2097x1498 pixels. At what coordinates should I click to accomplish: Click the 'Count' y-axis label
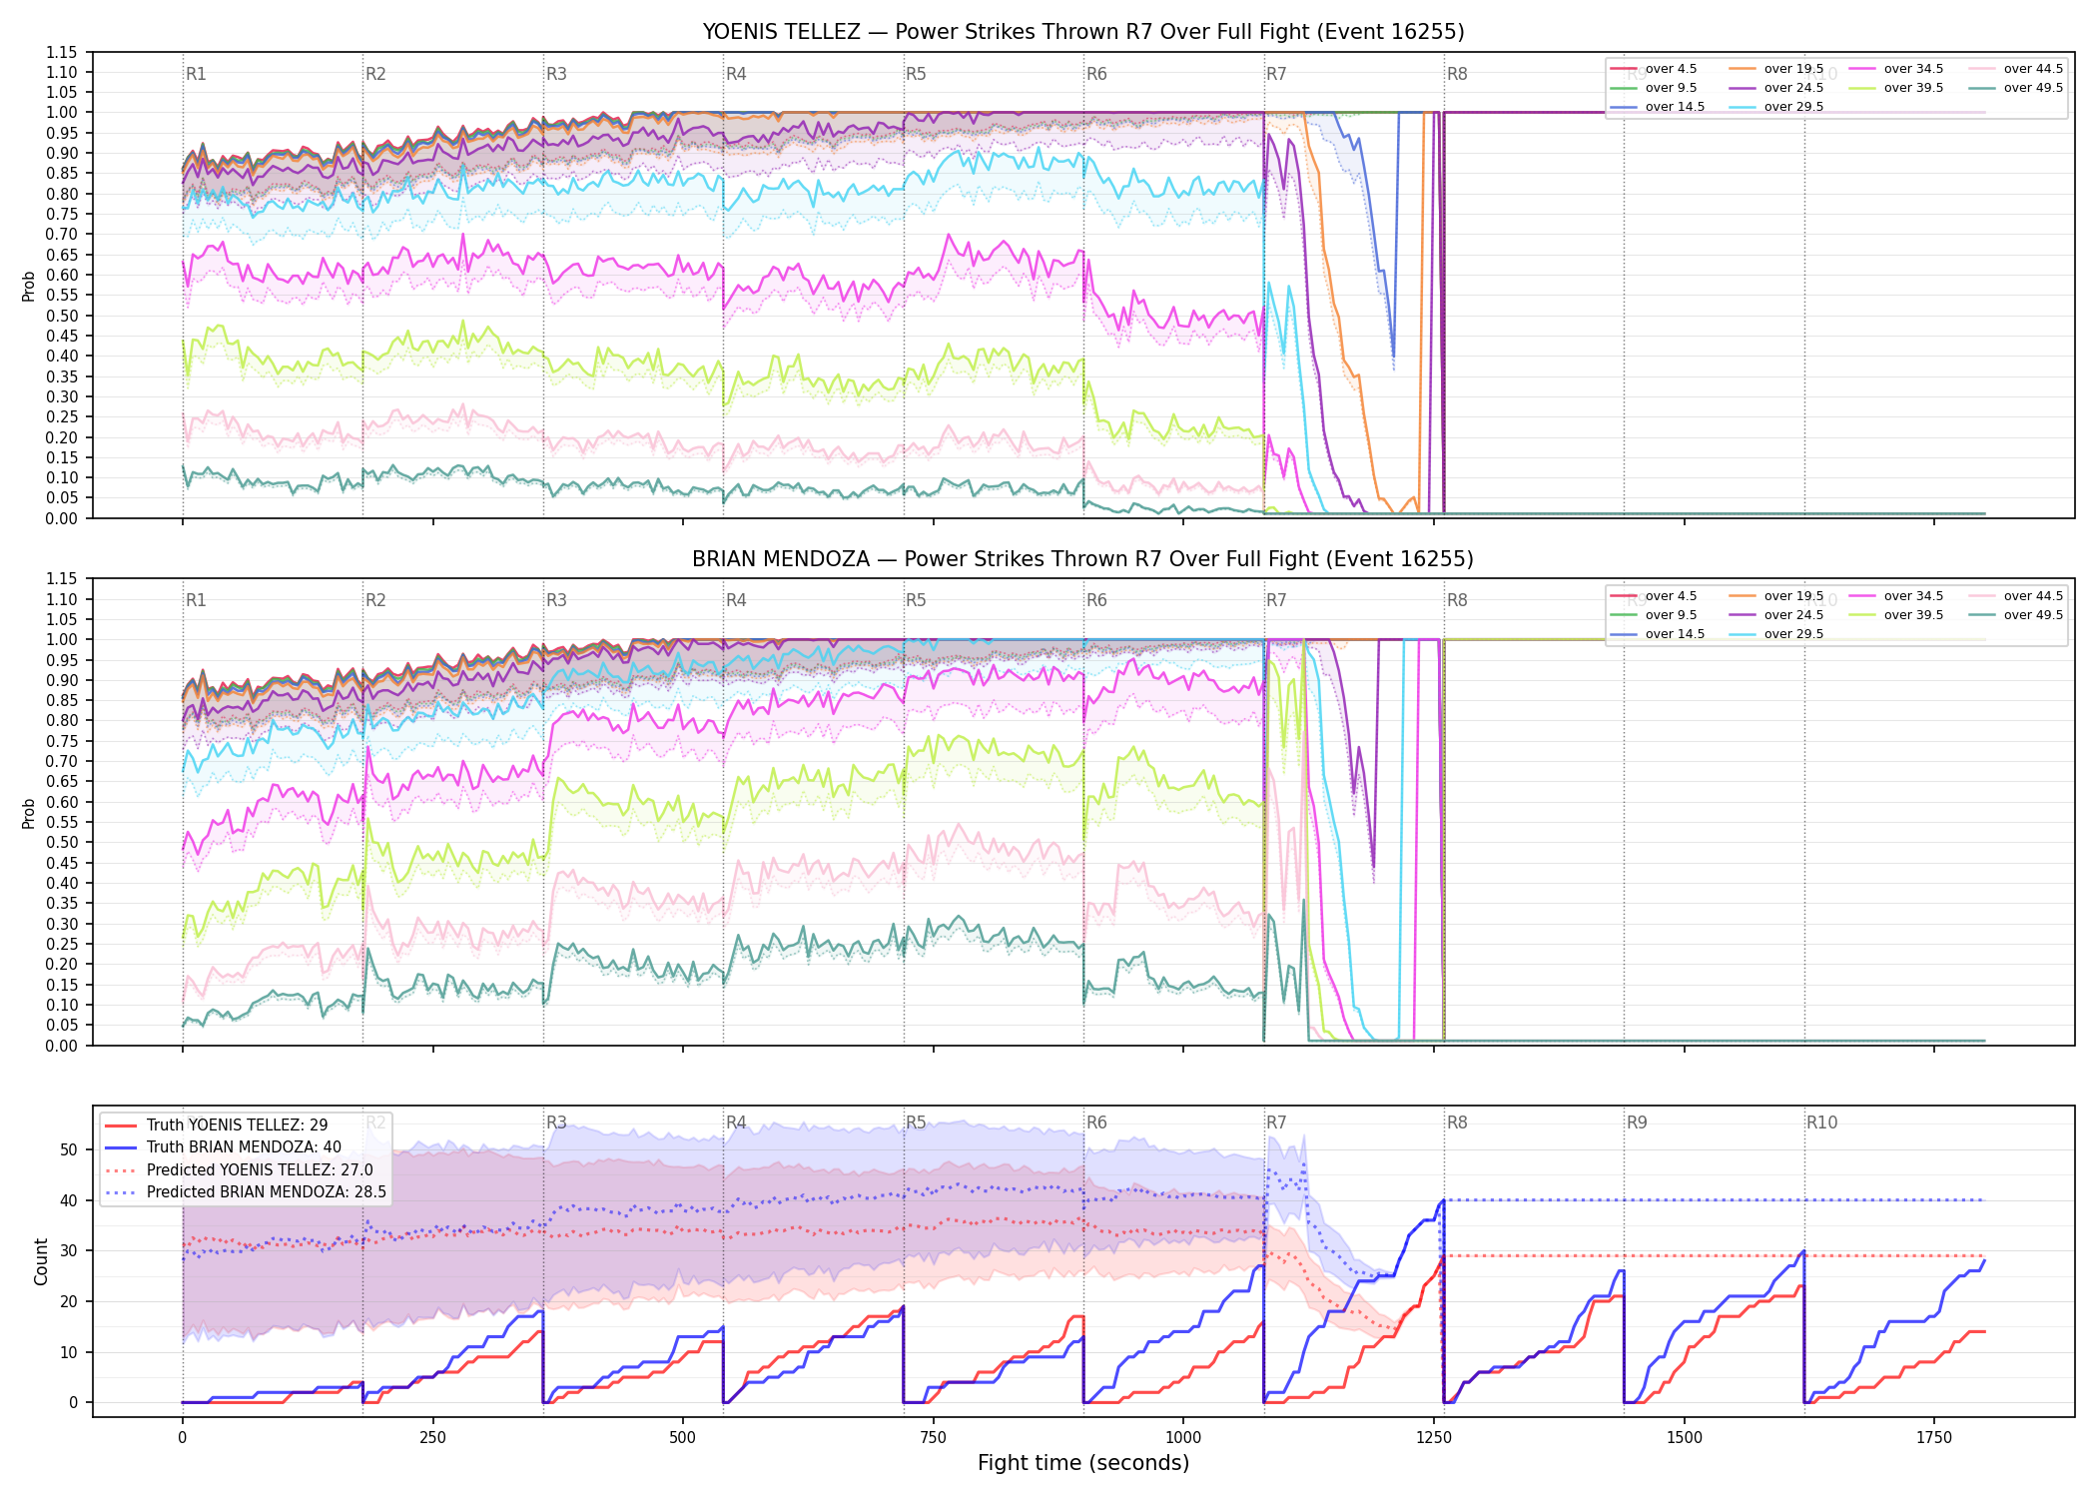pos(41,1261)
